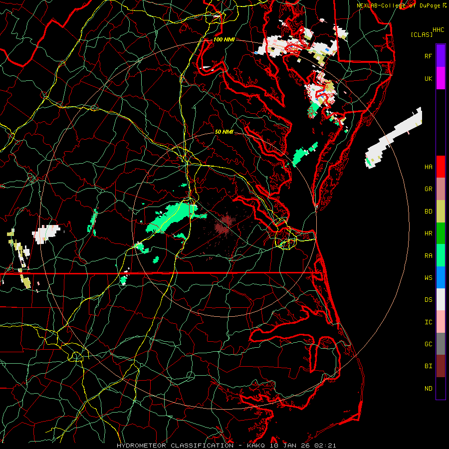Image resolution: width=449 pixels, height=449 pixels.
Task: Click the "HR" legend label
Action: (428, 233)
